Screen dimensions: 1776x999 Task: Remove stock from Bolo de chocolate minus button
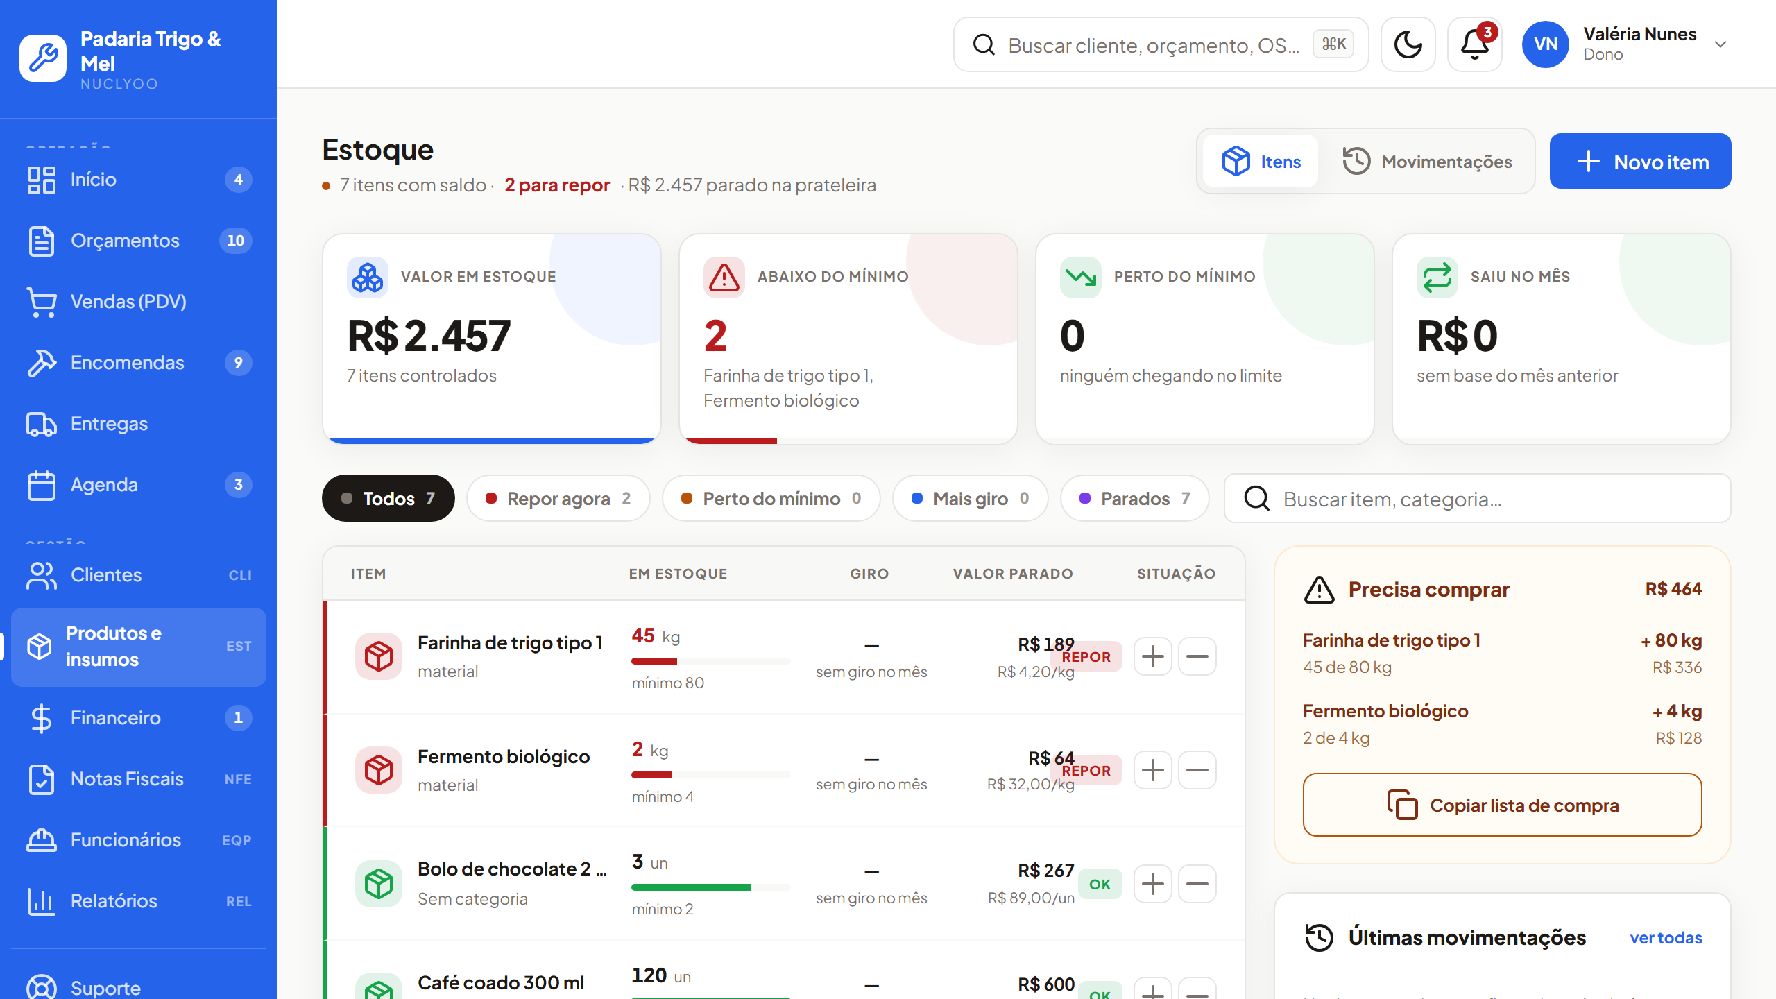[x=1197, y=884]
